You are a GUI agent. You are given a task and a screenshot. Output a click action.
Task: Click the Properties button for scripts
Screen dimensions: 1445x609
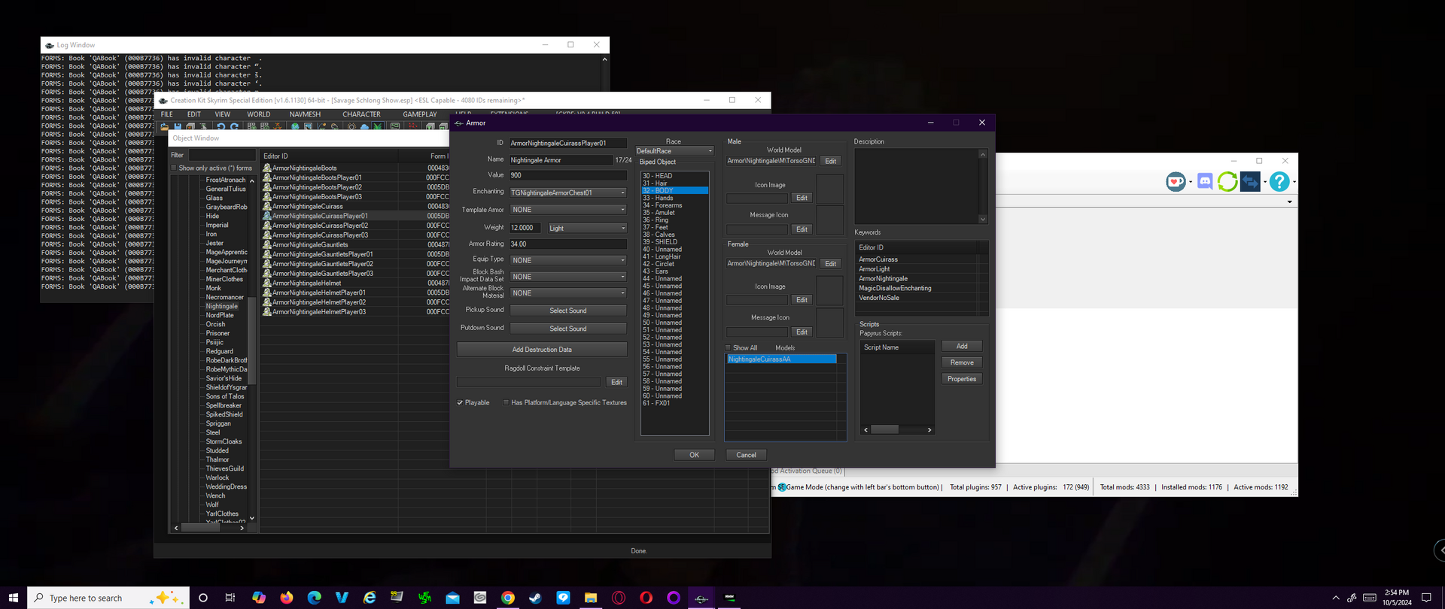tap(962, 379)
